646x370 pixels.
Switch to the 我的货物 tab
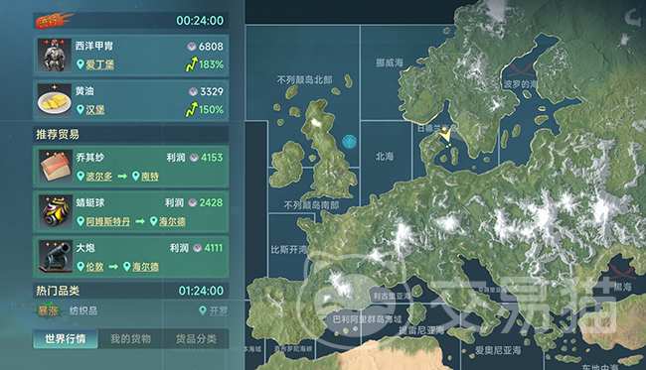click(x=130, y=339)
